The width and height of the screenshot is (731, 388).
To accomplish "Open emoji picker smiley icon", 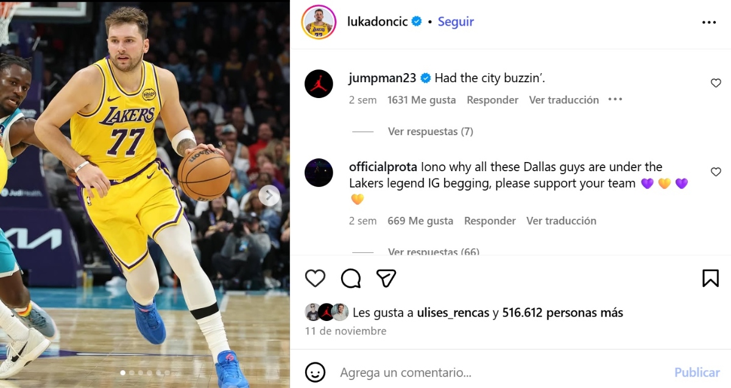I will [314, 372].
